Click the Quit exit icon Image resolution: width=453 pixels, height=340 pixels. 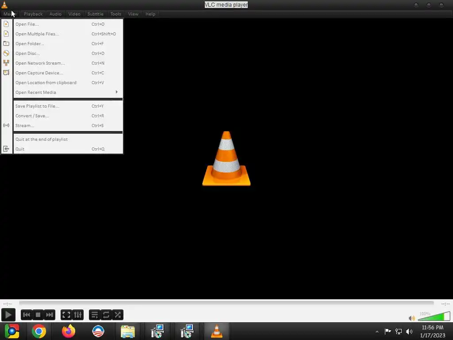pyautogui.click(x=6, y=149)
